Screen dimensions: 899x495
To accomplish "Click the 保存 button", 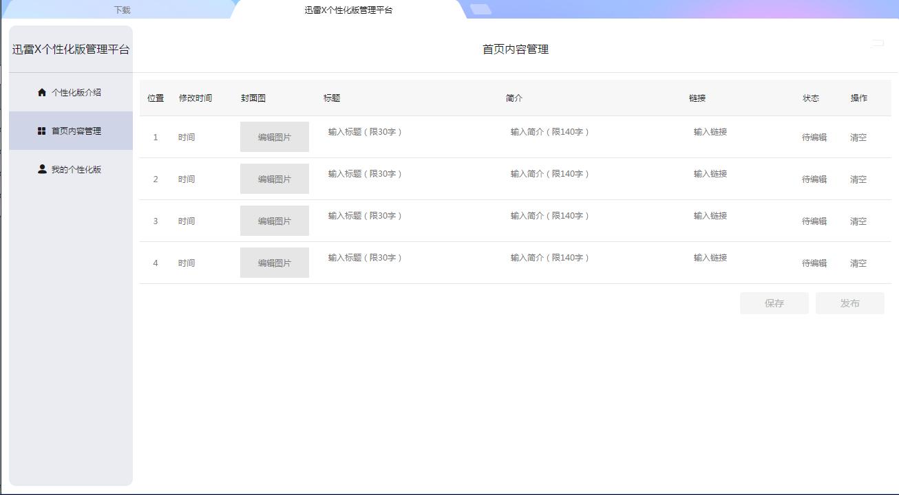I will pos(774,302).
